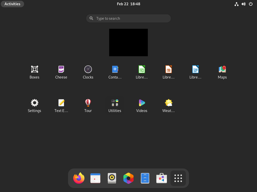Click the Show Apps grid button
Screen dimensions: 257x192
[178, 178]
